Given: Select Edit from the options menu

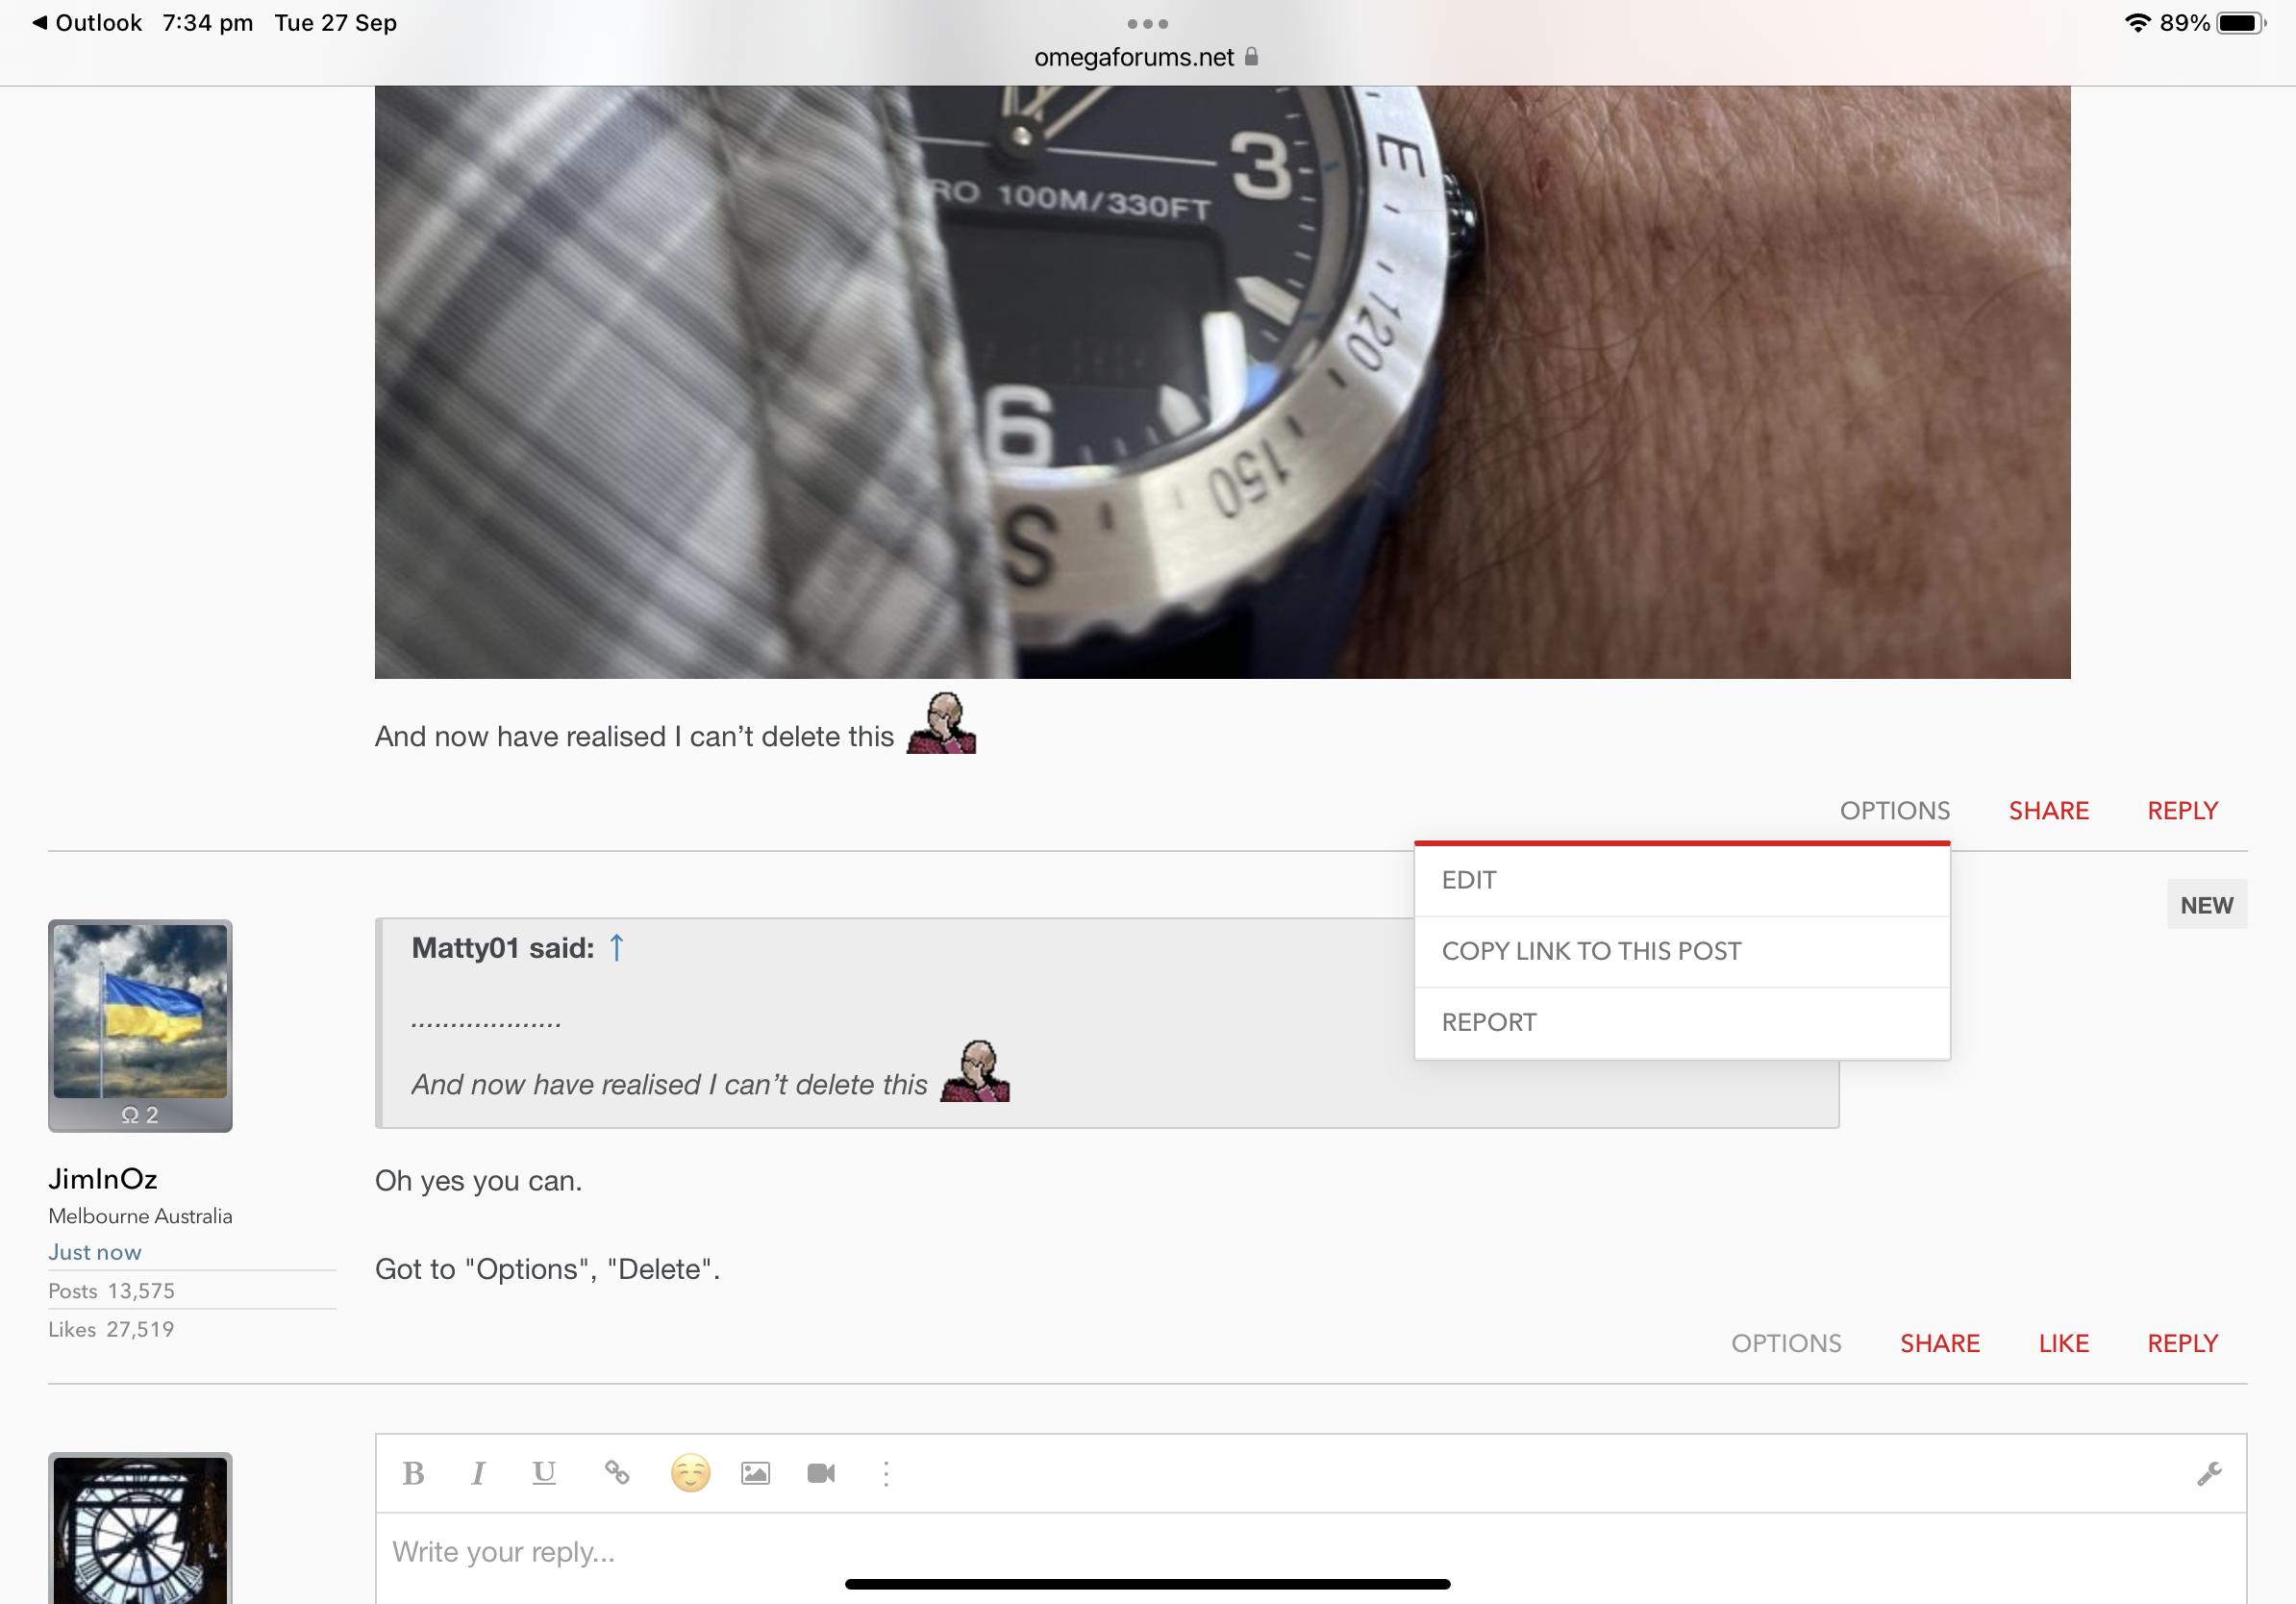Looking at the screenshot, I should click(x=1468, y=880).
